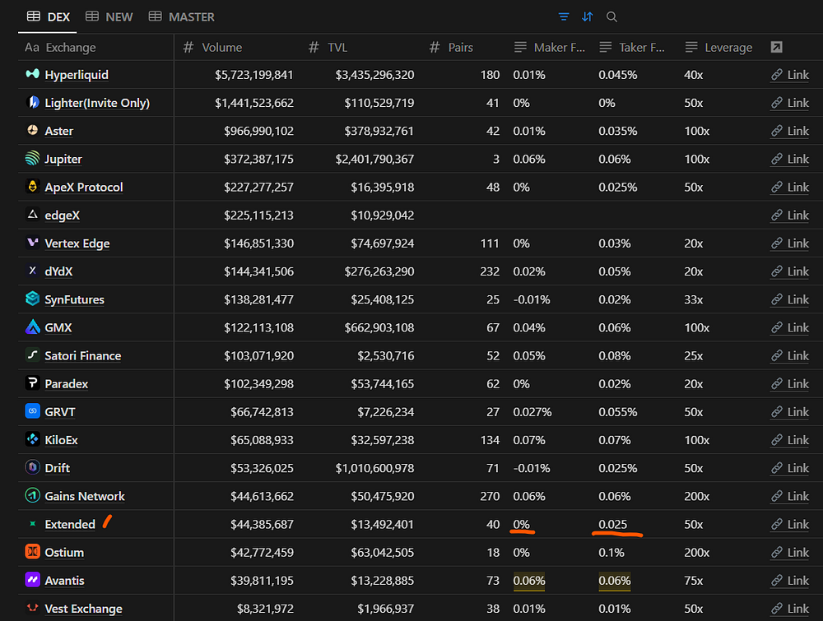The width and height of the screenshot is (823, 621).
Task: Click the Hyperliquid logo icon
Action: [33, 74]
